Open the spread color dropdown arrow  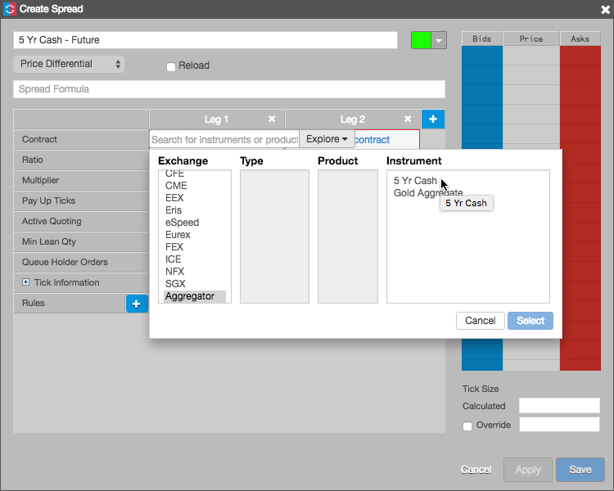[x=439, y=40]
